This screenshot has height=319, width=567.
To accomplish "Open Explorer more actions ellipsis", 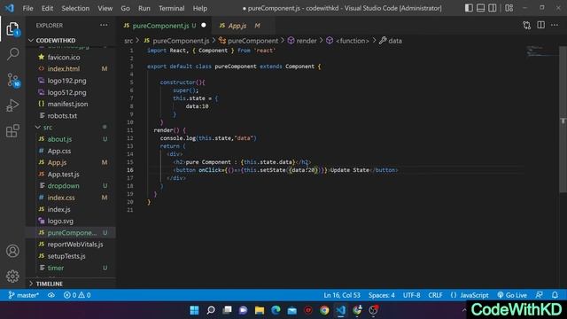I will (104, 26).
